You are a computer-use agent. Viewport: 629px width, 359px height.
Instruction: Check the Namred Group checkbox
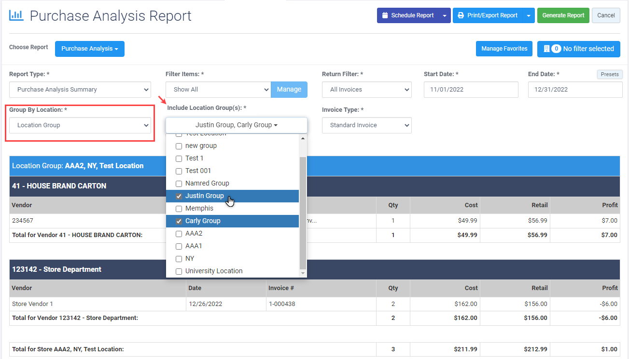pos(179,184)
